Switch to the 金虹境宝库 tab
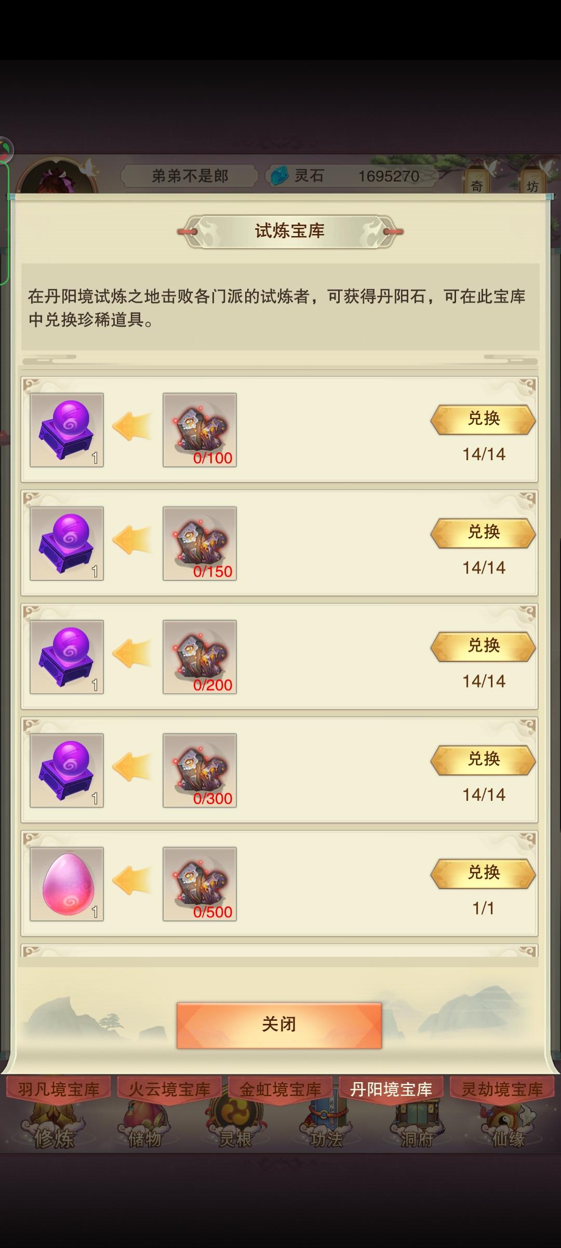561x1248 pixels. [x=280, y=1088]
